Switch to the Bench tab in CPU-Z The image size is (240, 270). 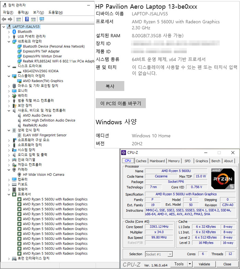(x=216, y=161)
